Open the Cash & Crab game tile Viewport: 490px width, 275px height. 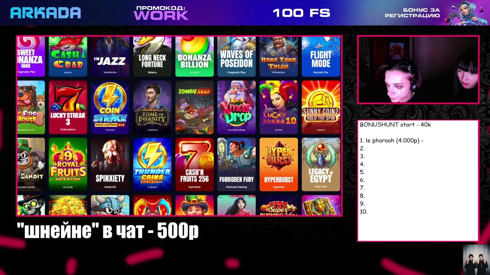[x=68, y=57]
